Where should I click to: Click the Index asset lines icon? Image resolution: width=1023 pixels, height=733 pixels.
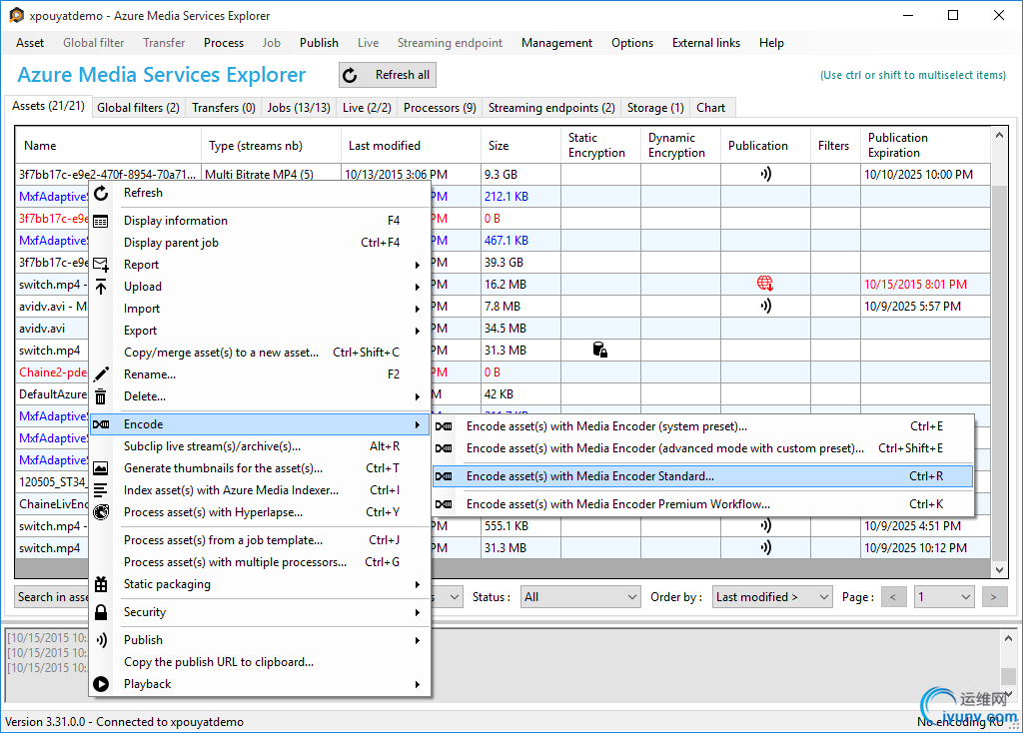101,490
